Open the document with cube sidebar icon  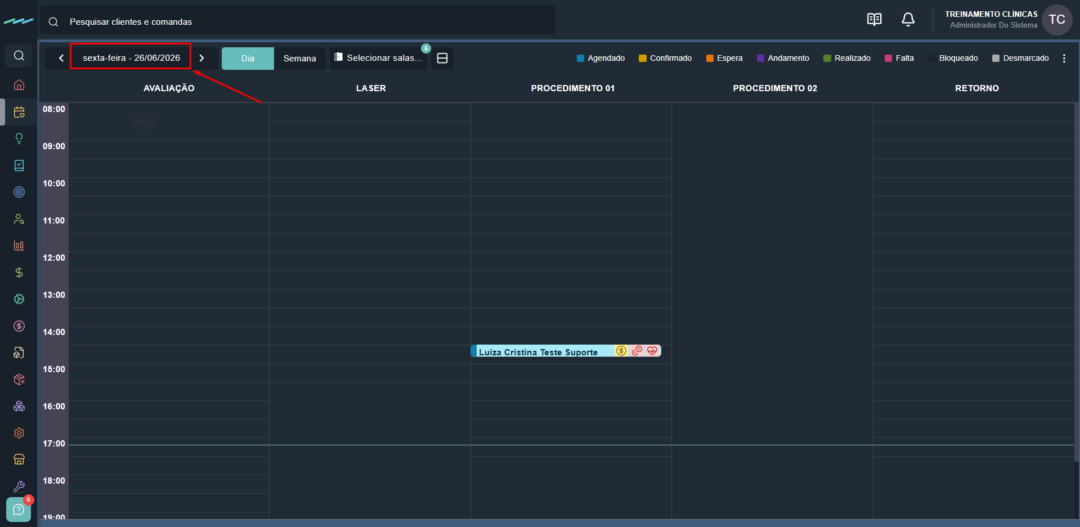pos(19,352)
